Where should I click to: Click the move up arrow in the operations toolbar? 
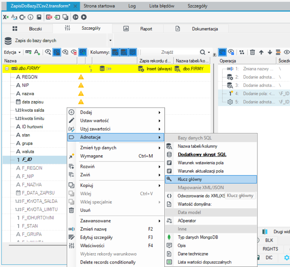pos(261,52)
